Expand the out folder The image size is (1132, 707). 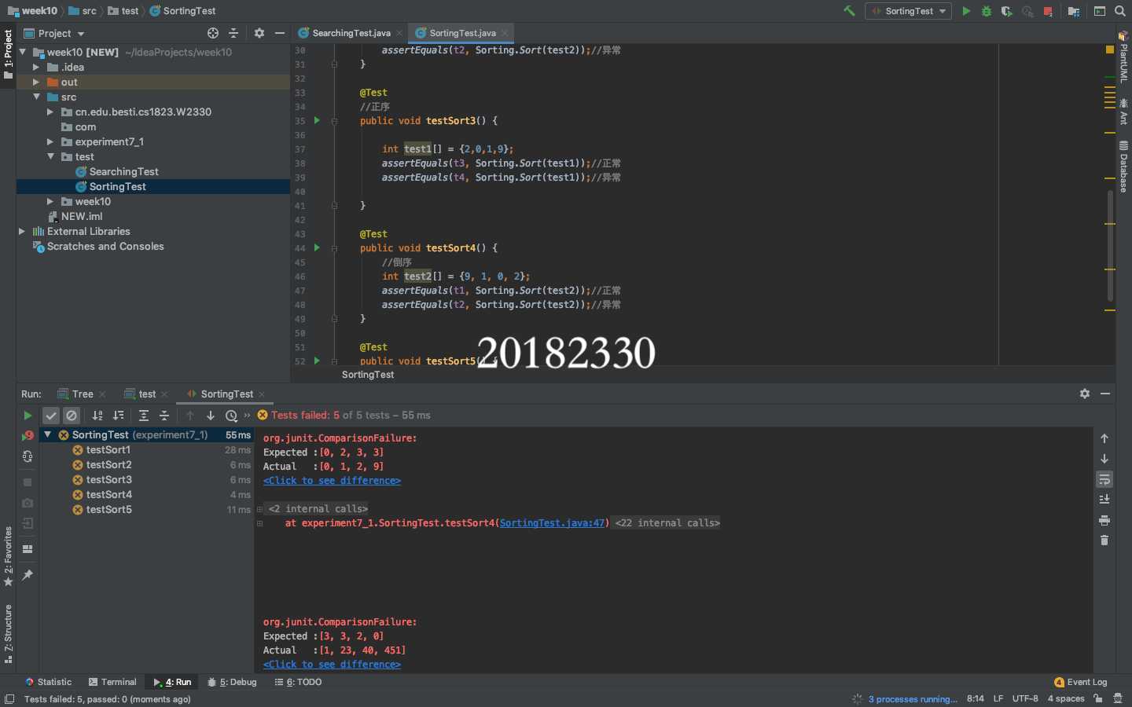36,82
